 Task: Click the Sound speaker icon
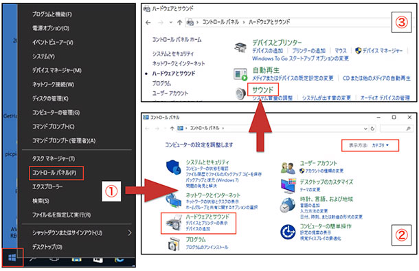pyautogui.click(x=241, y=94)
